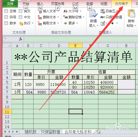
Task: Click the insert new worksheet icon
Action: coord(98,132)
